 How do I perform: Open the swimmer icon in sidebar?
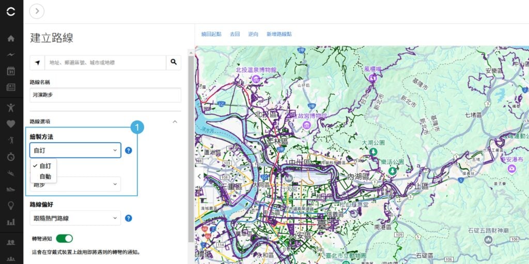(x=11, y=173)
